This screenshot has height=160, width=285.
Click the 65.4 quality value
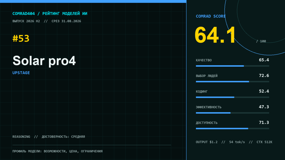click(x=264, y=60)
